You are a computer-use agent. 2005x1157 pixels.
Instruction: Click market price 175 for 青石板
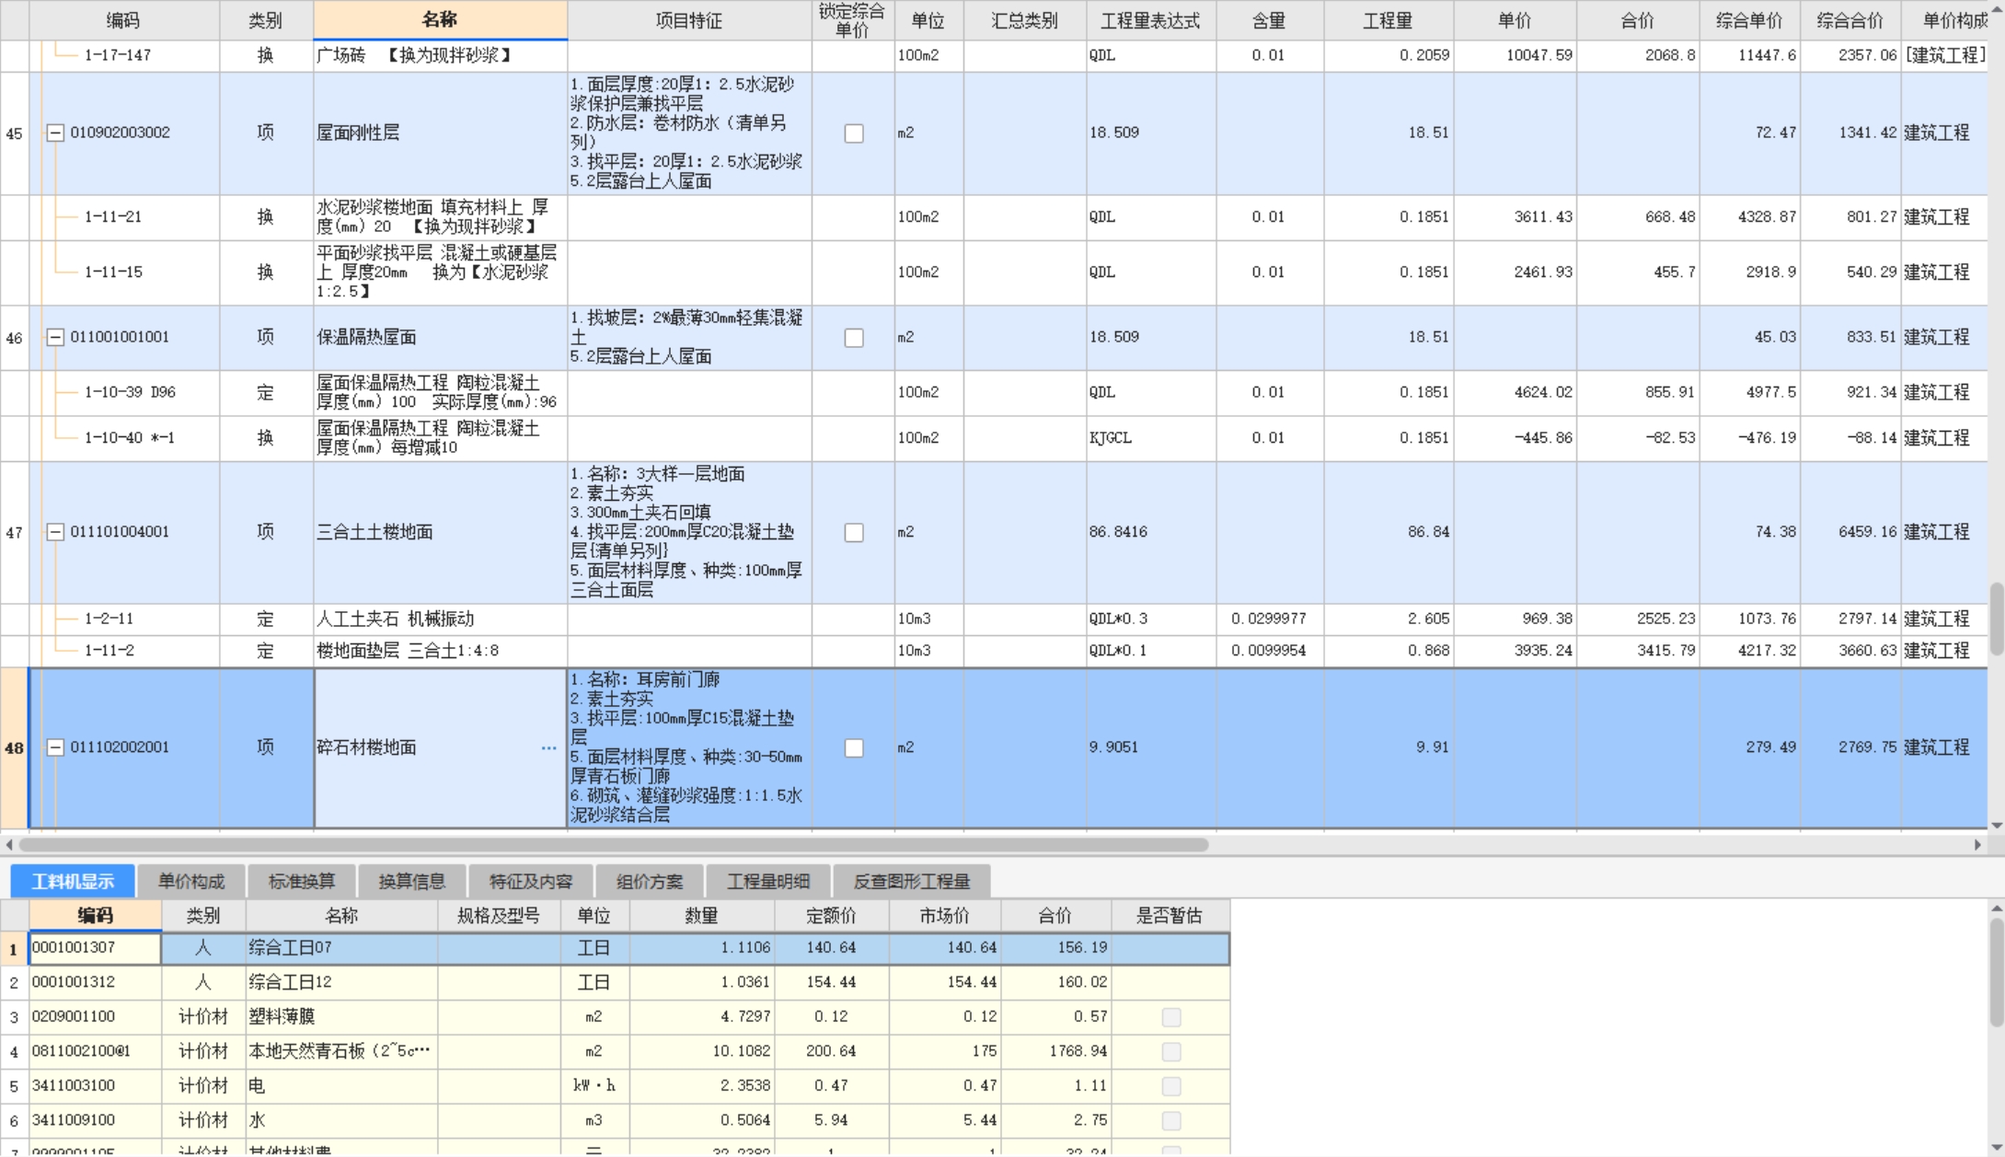coord(944,1051)
